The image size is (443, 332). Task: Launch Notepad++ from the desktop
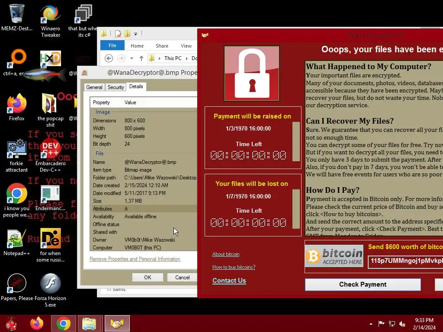(x=16, y=242)
